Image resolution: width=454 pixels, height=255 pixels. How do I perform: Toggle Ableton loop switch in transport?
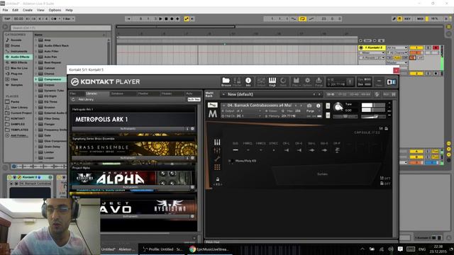coord(302,19)
